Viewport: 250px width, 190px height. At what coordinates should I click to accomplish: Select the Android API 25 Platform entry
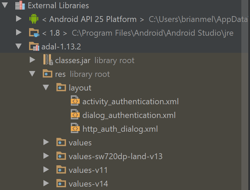tap(93, 19)
